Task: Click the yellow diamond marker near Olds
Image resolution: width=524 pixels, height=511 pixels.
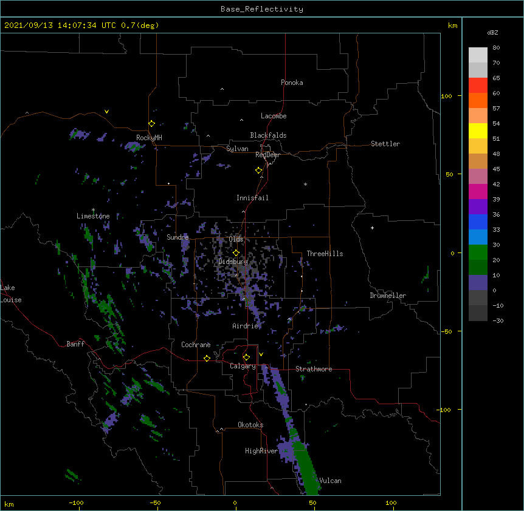Action: 236,253
